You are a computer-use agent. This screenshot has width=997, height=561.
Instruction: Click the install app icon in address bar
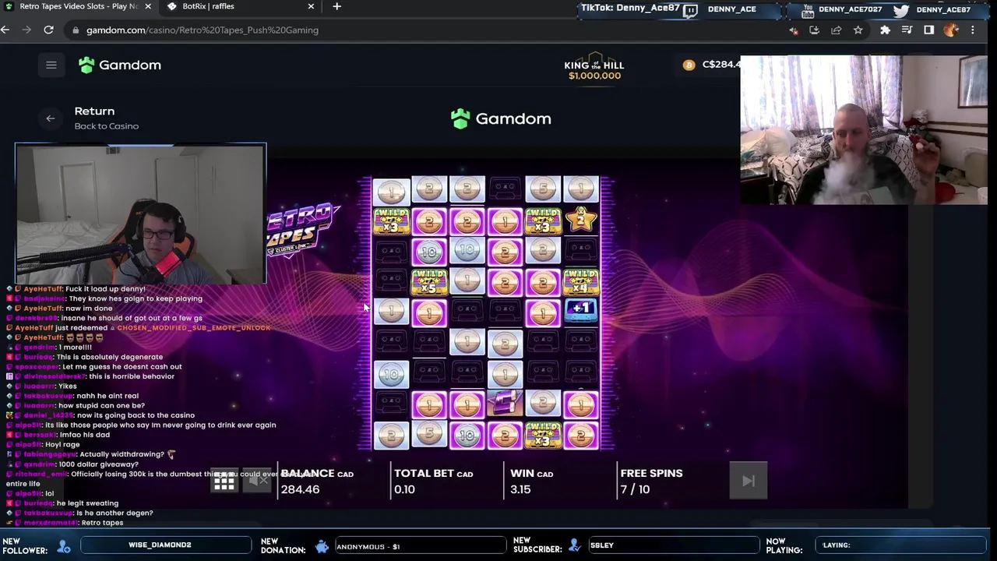click(x=814, y=30)
